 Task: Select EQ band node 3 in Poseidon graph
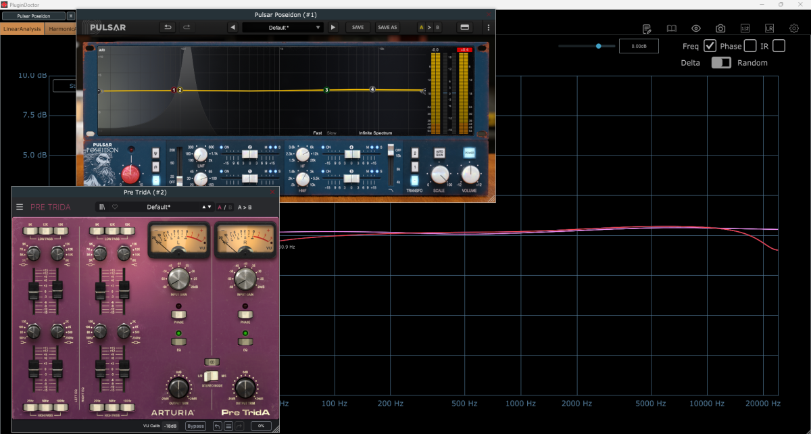326,90
